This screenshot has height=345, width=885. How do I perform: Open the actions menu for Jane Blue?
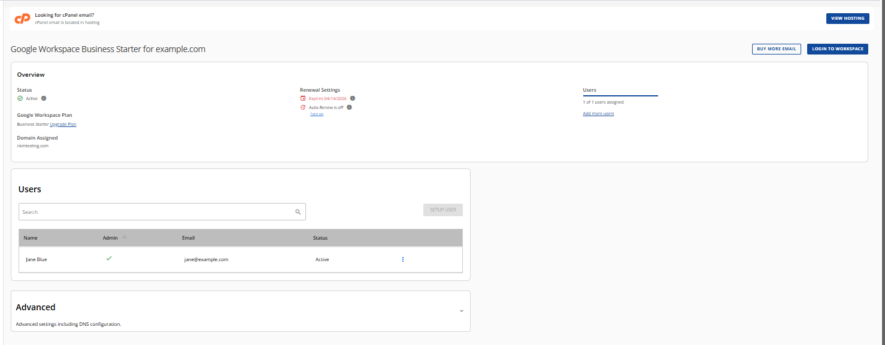click(x=402, y=259)
